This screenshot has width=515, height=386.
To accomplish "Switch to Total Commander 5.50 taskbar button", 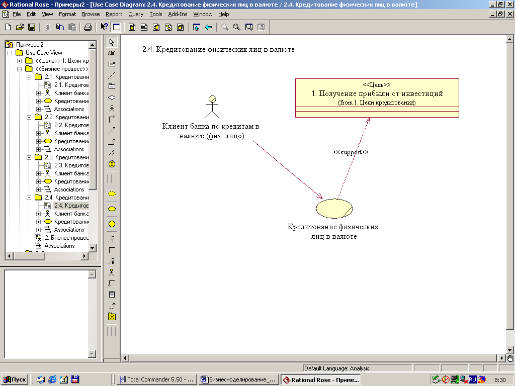I will (x=157, y=379).
